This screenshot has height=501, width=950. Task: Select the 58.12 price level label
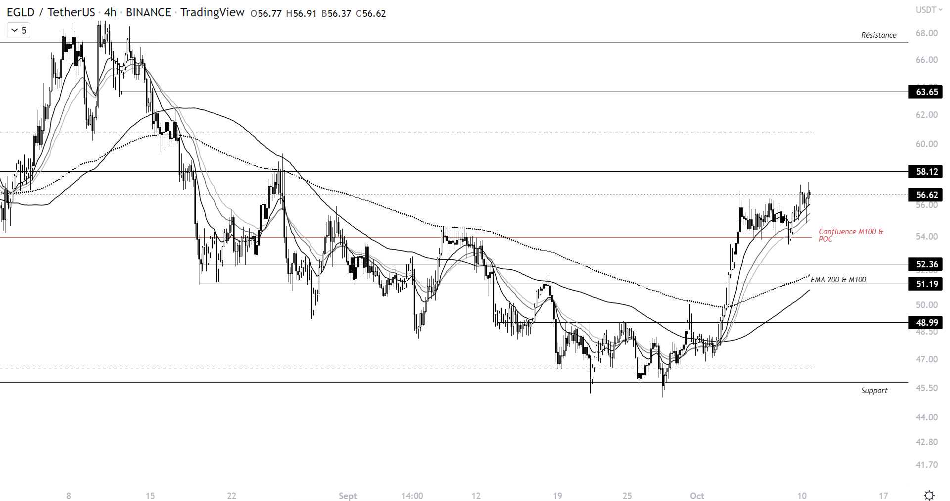click(x=926, y=172)
